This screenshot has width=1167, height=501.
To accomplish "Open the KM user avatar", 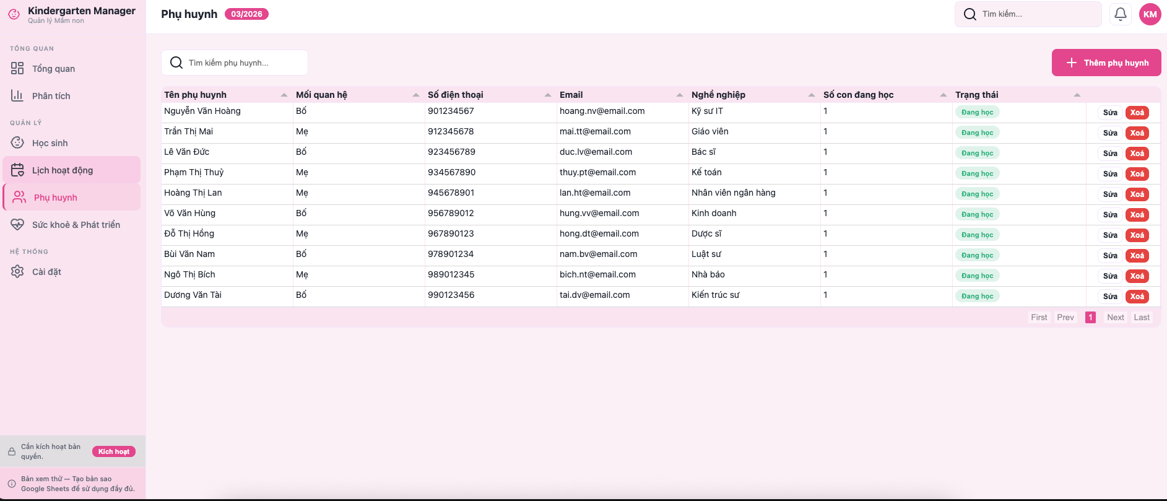I will (x=1150, y=14).
